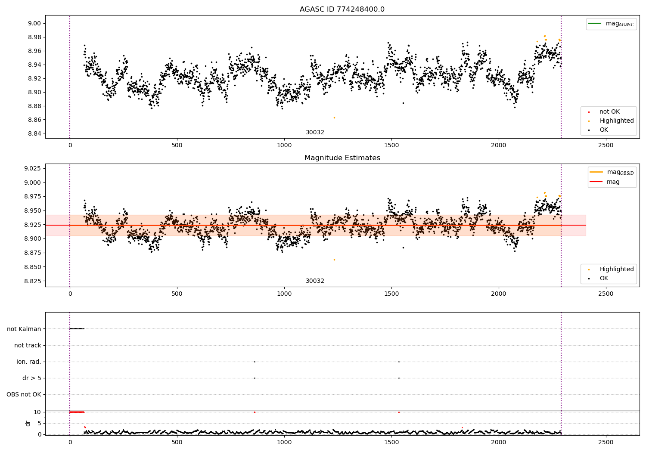Click the 9.00 y-tick label in the top plot
The height and width of the screenshot is (452, 646).
pos(35,23)
